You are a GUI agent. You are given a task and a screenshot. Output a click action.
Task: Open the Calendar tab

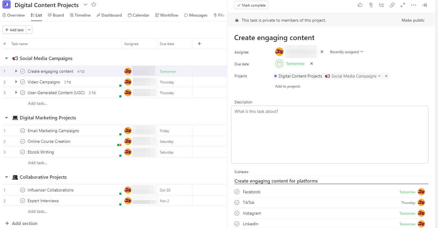pos(139,15)
